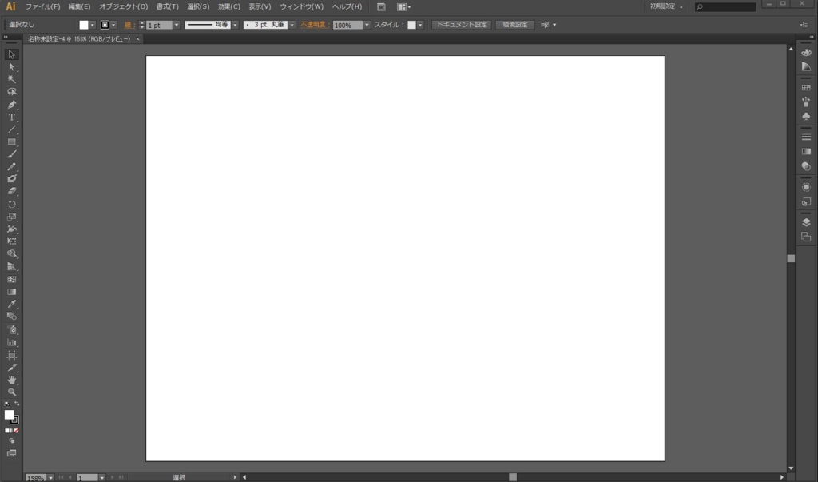Reset default fill and stroke
The image size is (818, 482).
tap(7, 404)
